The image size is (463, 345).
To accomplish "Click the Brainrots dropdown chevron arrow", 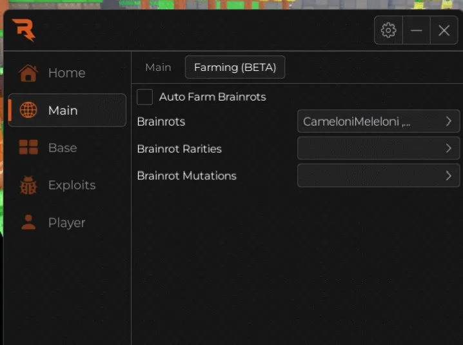I will [x=449, y=121].
